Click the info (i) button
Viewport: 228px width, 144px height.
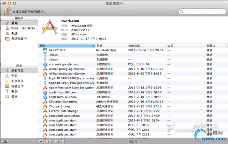click(x=49, y=141)
